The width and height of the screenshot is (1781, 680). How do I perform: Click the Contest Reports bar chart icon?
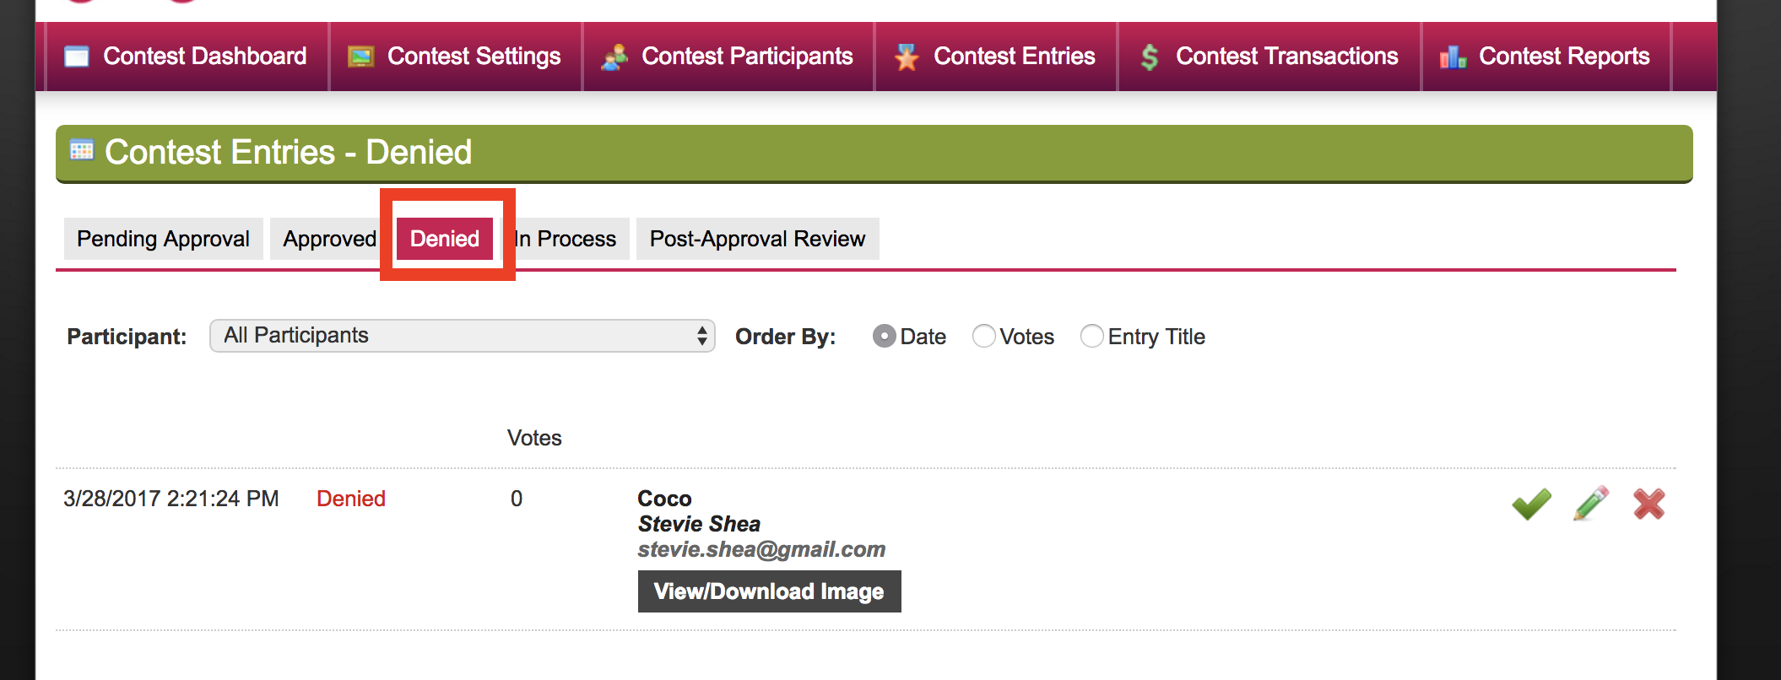click(1453, 57)
